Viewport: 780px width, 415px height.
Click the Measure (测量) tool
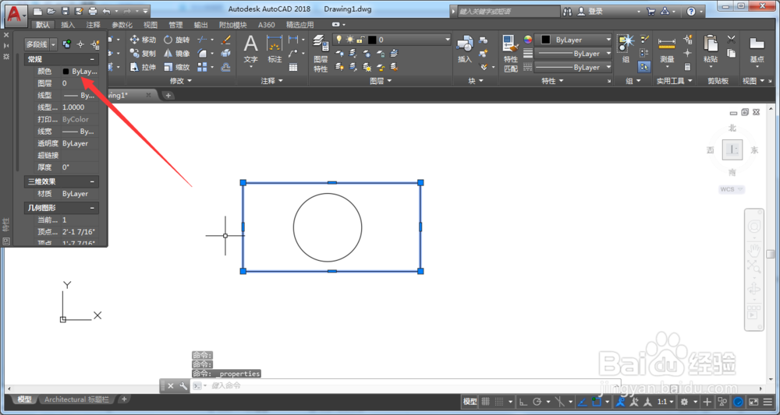coord(667,50)
